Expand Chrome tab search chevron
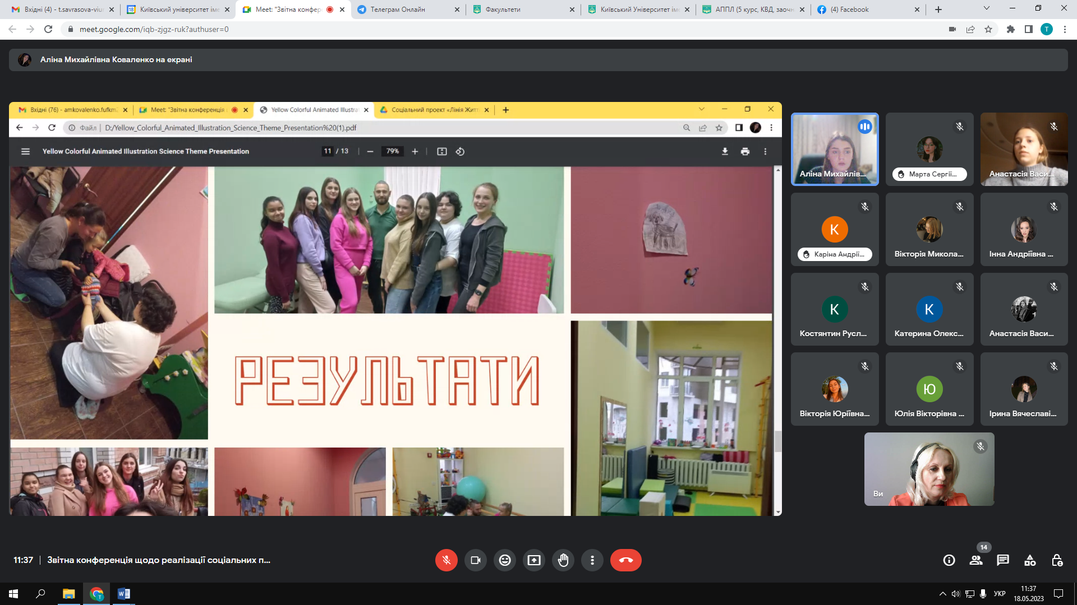The height and width of the screenshot is (605, 1077). 987,8
